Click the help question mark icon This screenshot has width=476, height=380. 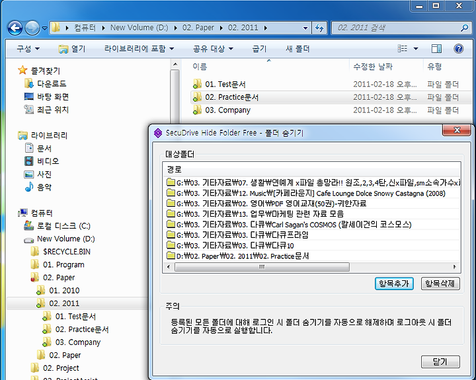(x=458, y=48)
